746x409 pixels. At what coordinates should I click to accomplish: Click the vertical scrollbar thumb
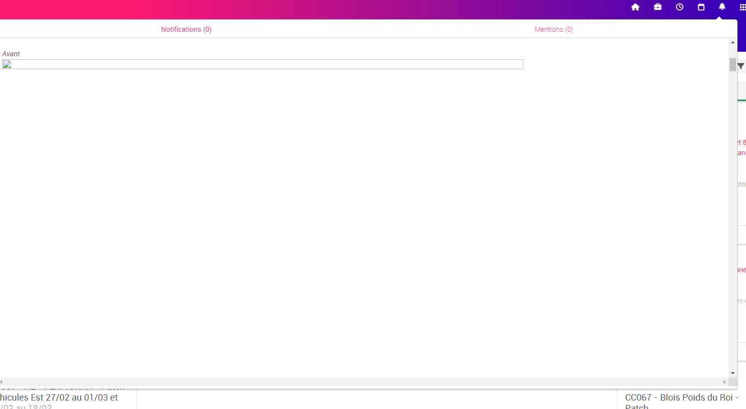tap(733, 65)
